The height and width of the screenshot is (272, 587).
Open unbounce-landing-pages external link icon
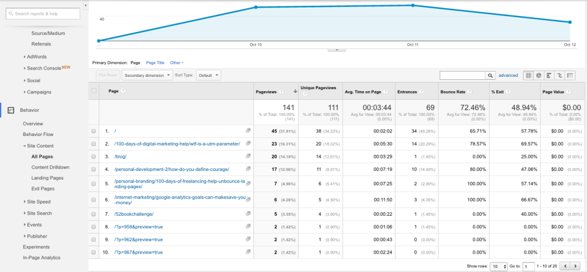tap(248, 183)
